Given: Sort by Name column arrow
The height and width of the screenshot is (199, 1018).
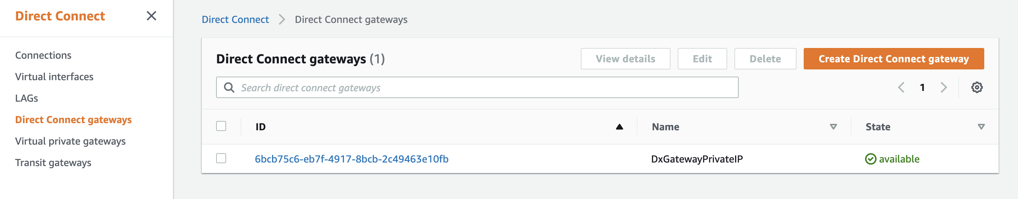Looking at the screenshot, I should coord(833,127).
